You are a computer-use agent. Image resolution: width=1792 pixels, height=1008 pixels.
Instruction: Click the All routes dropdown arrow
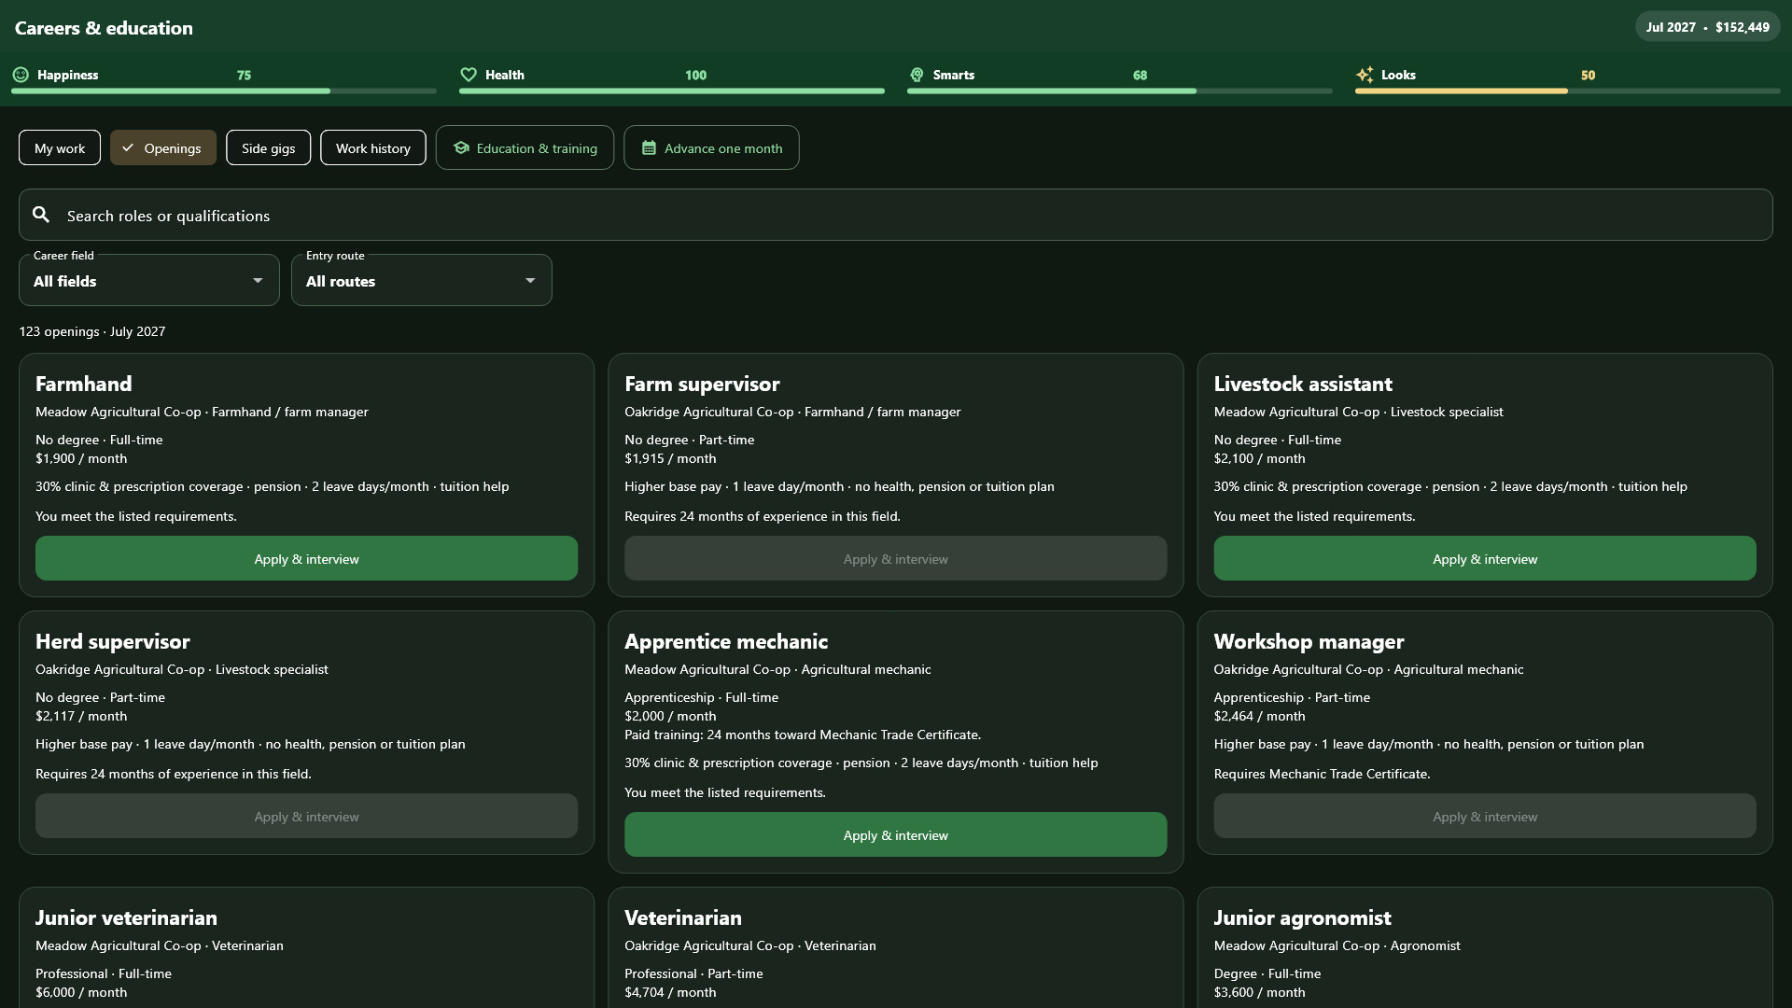[530, 280]
